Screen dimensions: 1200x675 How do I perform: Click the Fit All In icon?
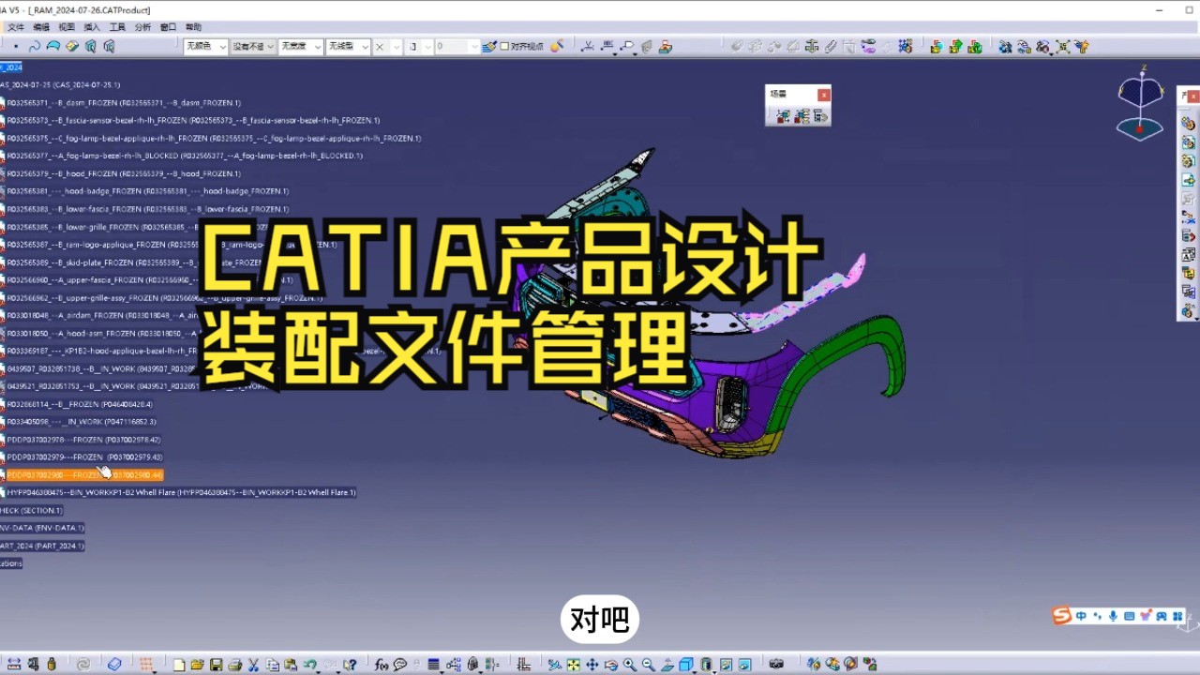coord(573,665)
